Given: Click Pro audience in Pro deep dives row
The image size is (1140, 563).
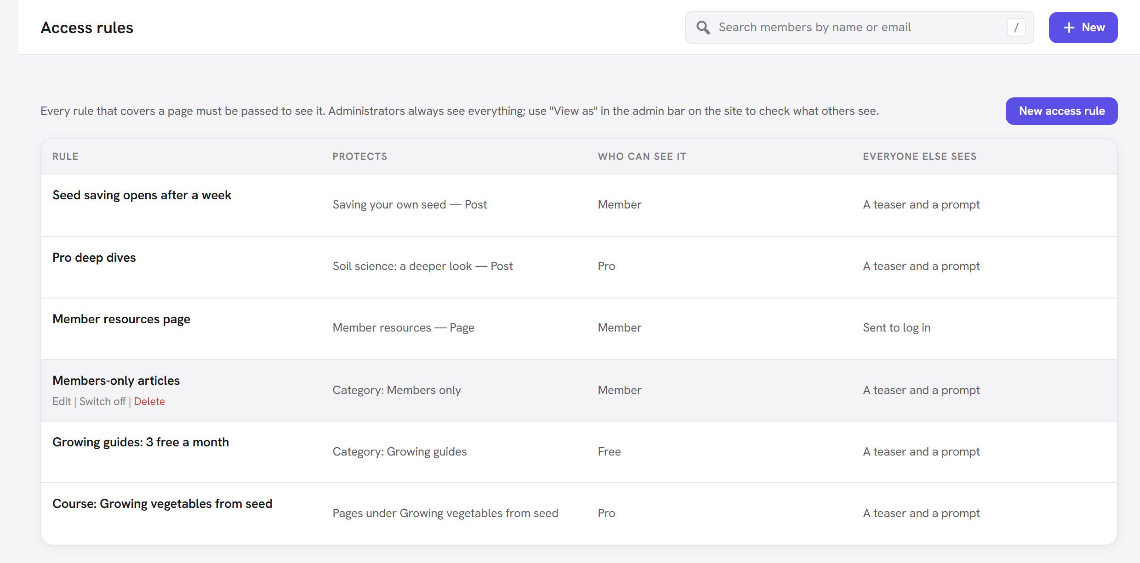Looking at the screenshot, I should coord(607,266).
